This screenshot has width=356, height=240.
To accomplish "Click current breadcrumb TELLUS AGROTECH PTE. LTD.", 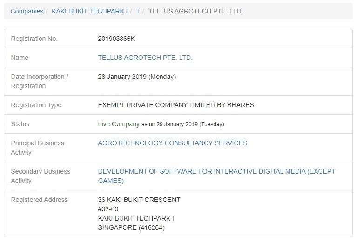I will (195, 11).
